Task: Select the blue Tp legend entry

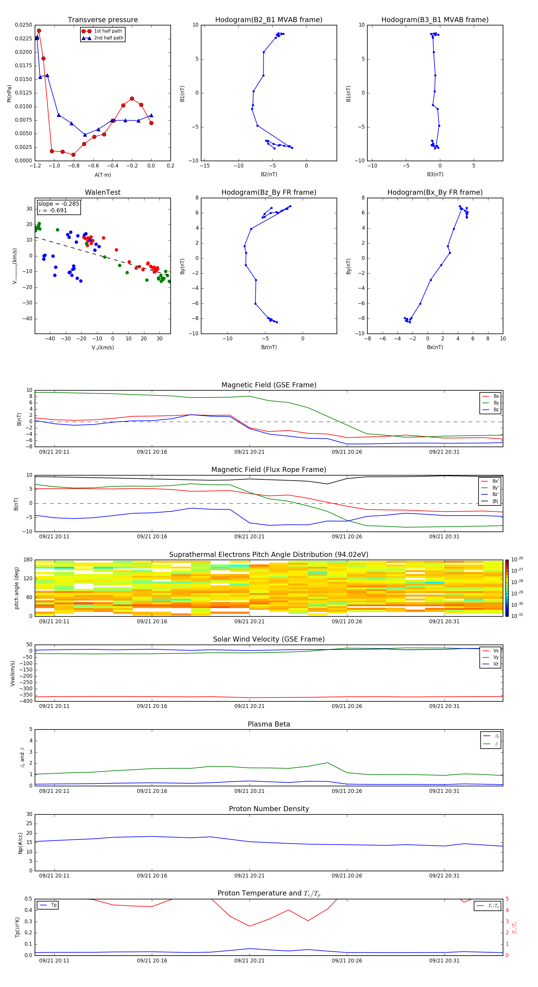Action: click(48, 905)
